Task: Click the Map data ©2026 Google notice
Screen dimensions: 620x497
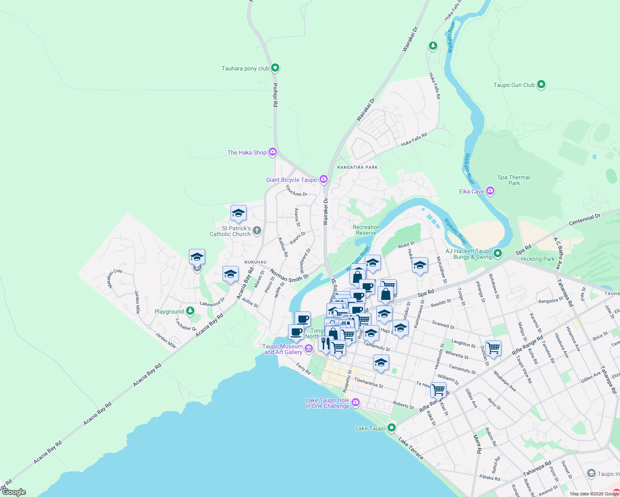Action: click(x=594, y=494)
